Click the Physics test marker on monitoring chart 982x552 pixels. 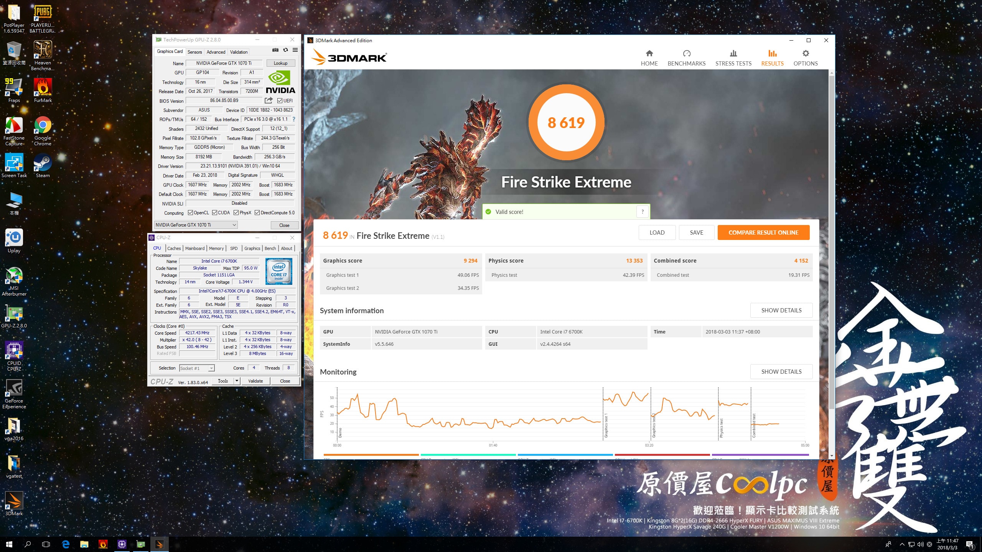(721, 428)
